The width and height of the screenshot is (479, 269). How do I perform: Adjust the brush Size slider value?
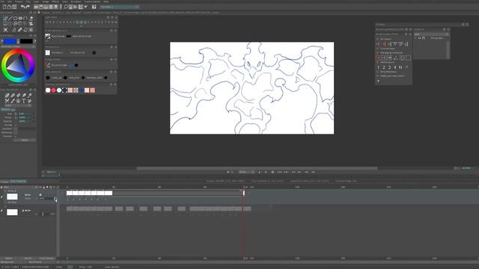tap(25, 114)
